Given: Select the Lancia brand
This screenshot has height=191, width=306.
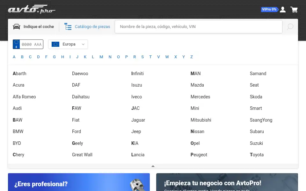Looking at the screenshot, I should pos(138,155).
